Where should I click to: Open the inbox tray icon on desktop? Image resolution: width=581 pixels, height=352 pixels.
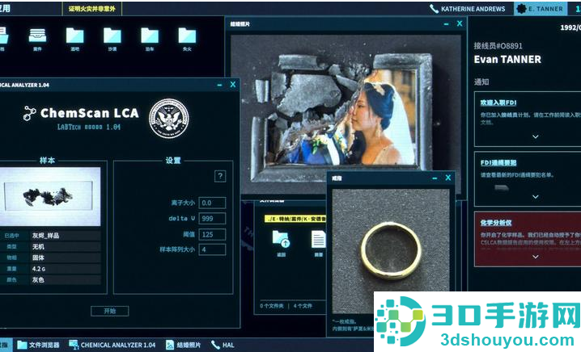coord(37,36)
